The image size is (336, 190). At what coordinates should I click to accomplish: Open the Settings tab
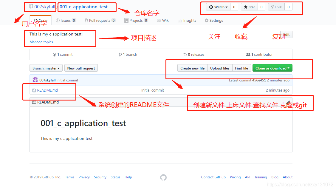(x=214, y=20)
